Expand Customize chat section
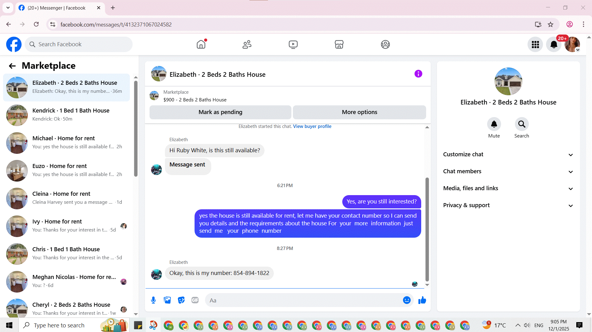 (508, 154)
